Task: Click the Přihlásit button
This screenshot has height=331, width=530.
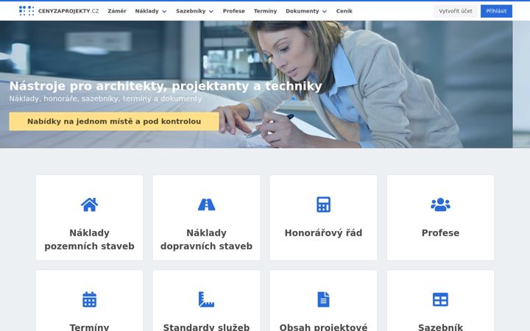Action: (x=496, y=11)
